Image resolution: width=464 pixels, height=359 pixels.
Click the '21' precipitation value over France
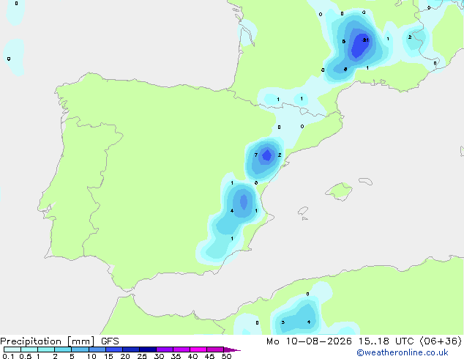366,40
